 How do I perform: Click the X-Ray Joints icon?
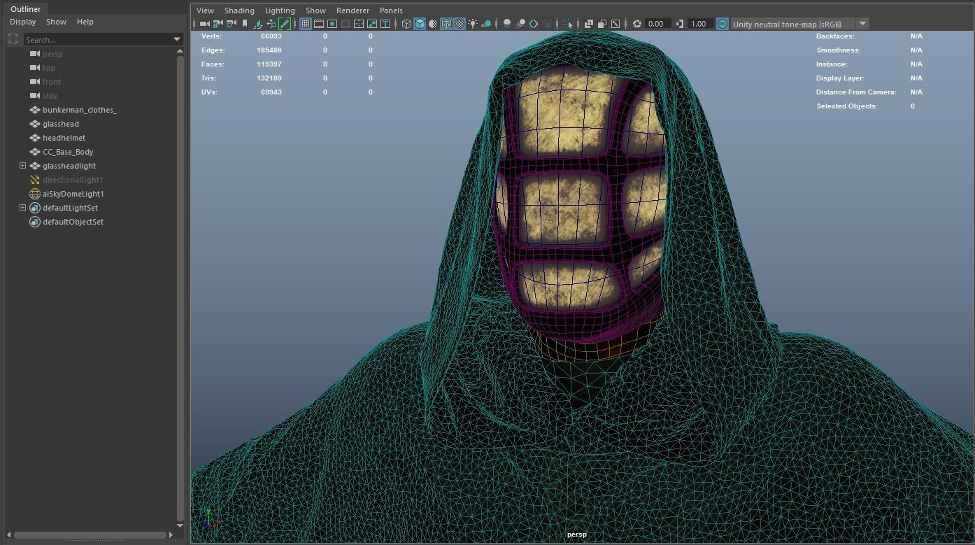click(x=615, y=24)
